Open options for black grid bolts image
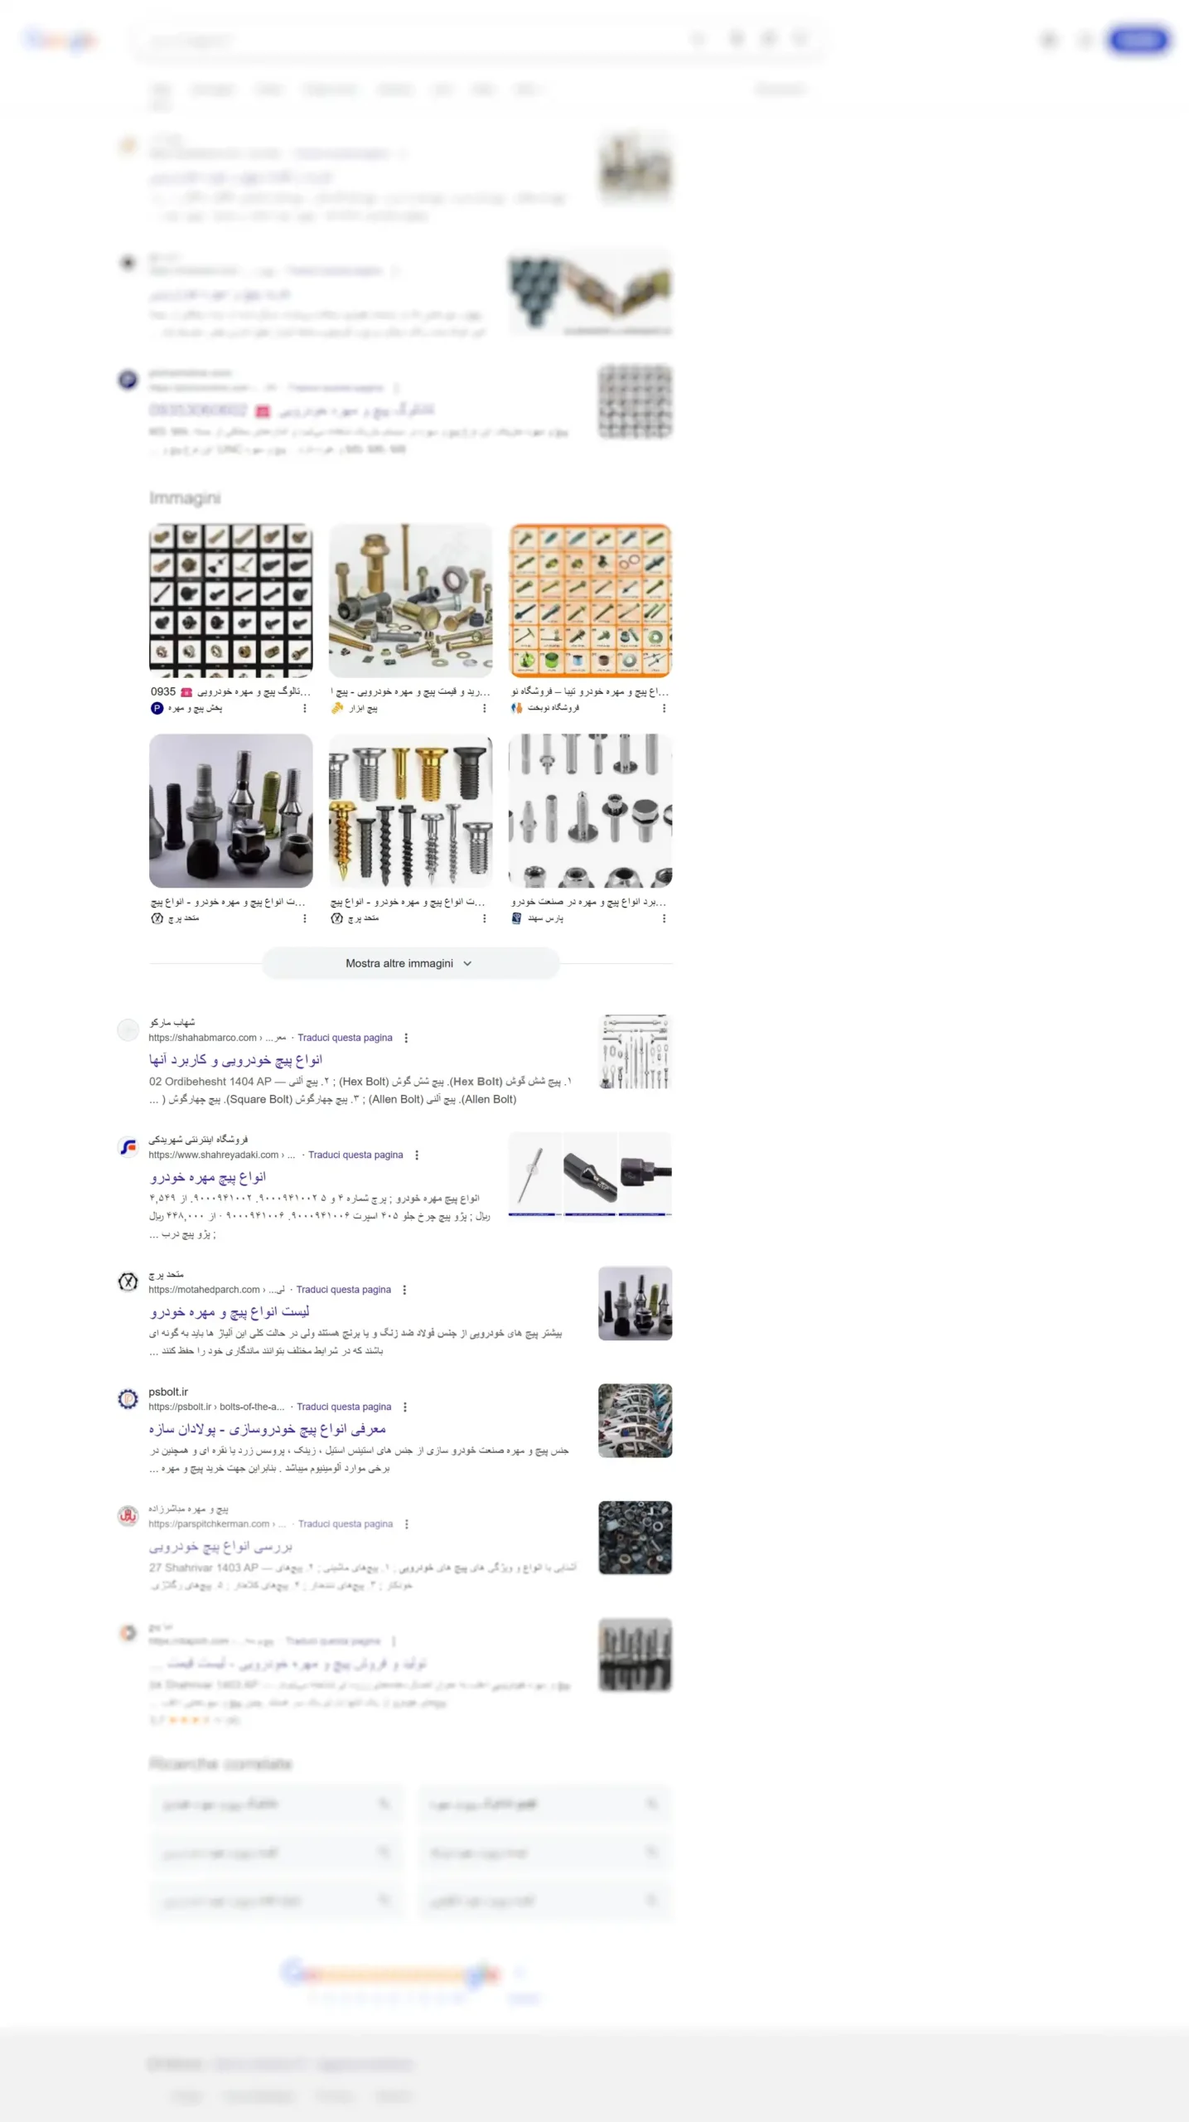 [x=304, y=708]
